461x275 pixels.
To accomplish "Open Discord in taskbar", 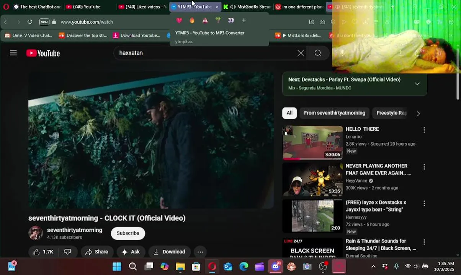I will point(276,267).
